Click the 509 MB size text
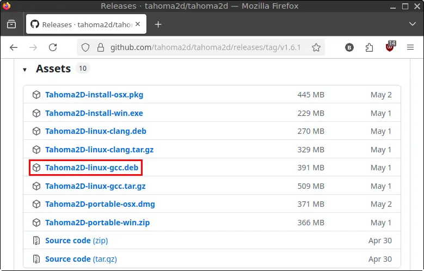 pos(311,186)
